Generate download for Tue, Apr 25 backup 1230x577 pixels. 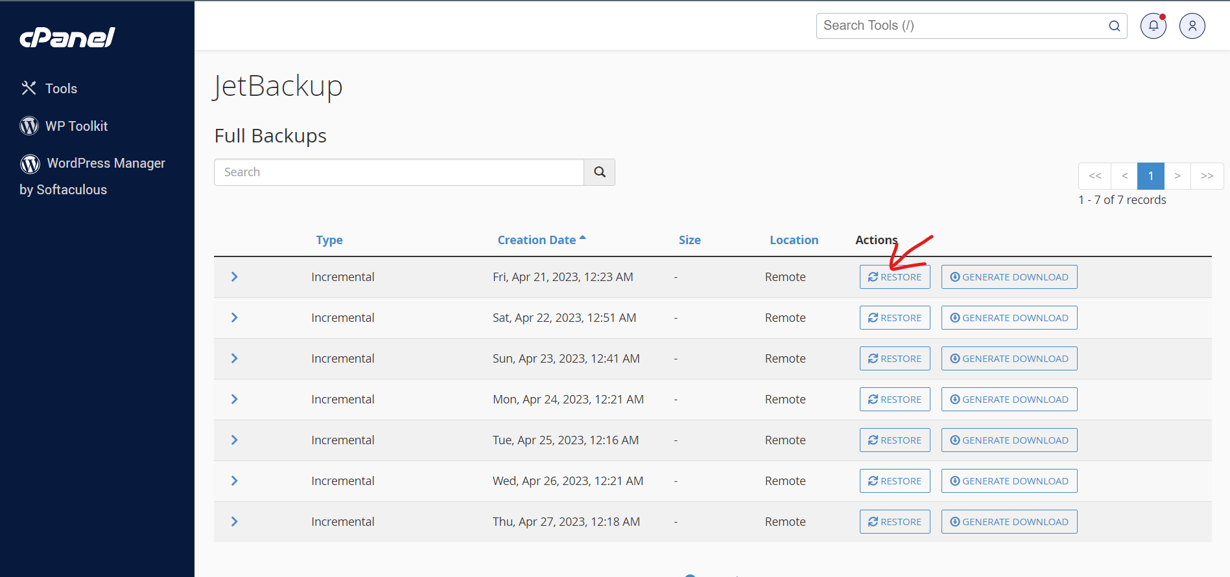(x=1010, y=440)
